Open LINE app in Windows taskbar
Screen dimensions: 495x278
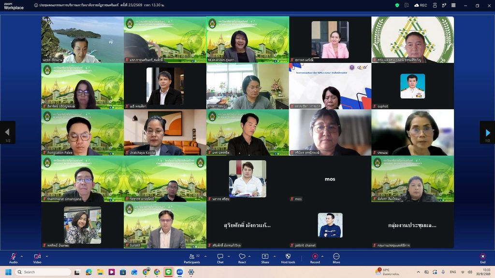(x=168, y=272)
